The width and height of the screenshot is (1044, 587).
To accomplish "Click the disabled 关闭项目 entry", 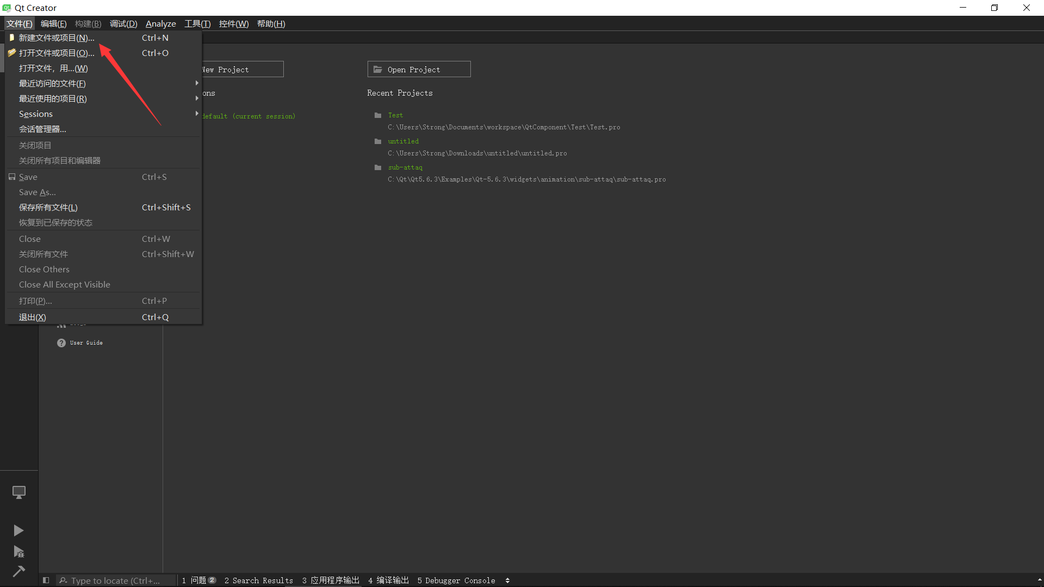I will point(103,145).
